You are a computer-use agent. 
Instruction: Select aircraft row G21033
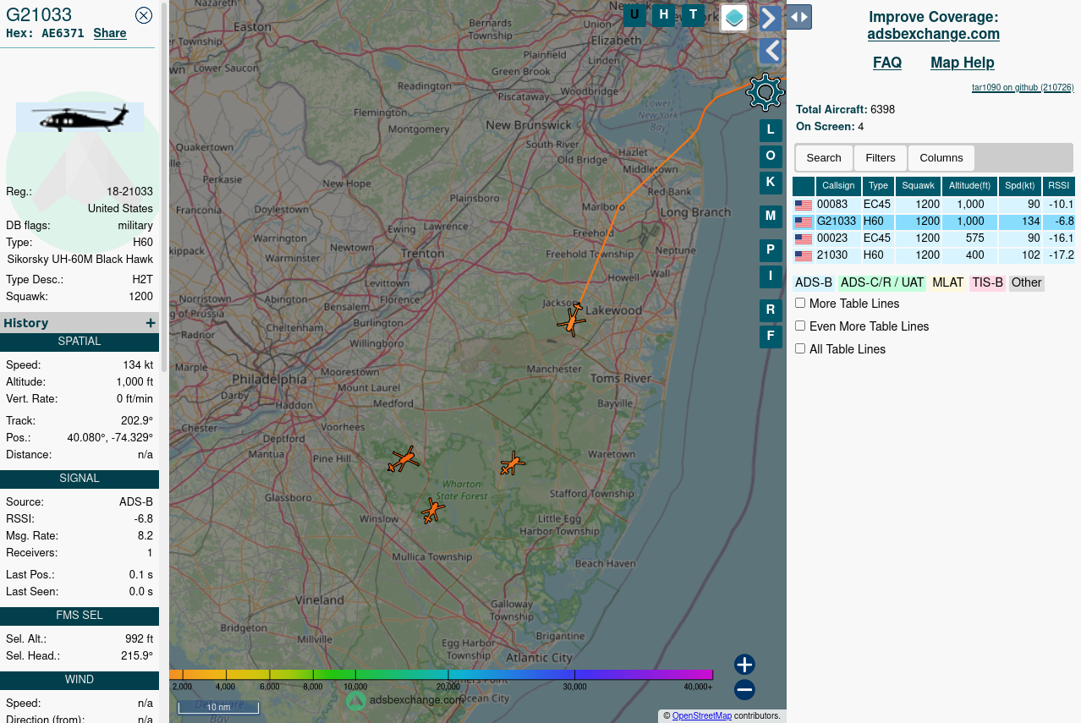934,222
